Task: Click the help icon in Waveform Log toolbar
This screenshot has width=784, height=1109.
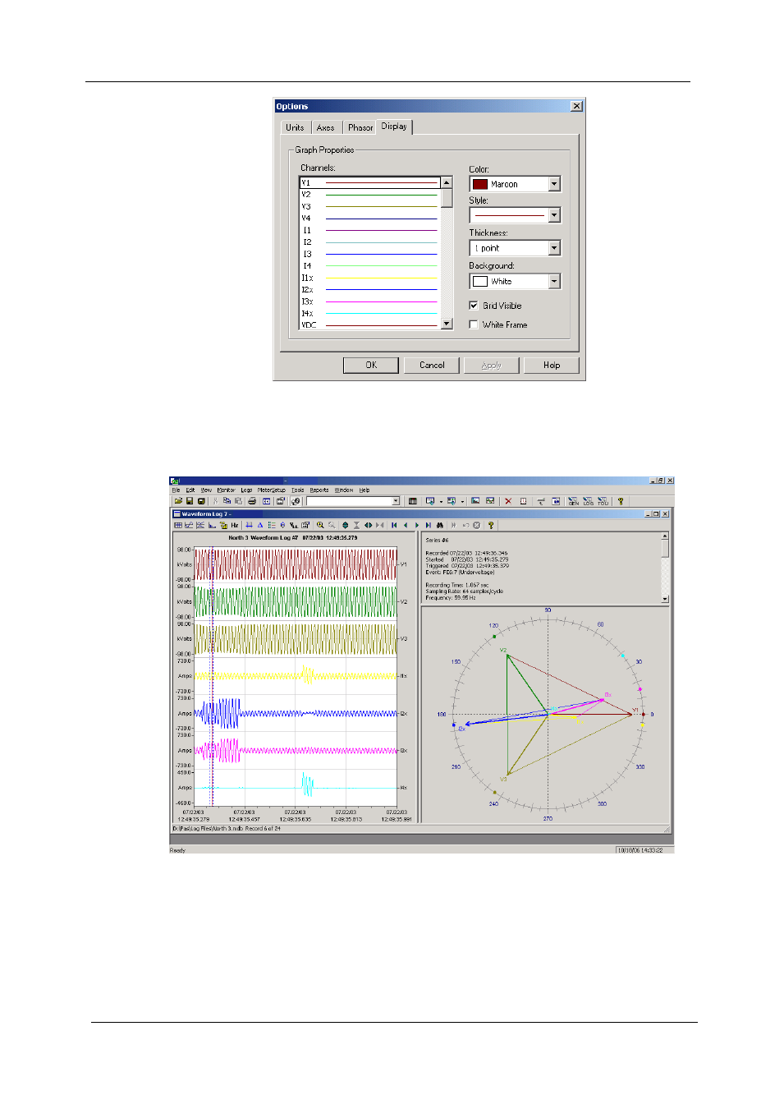Action: coord(491,525)
